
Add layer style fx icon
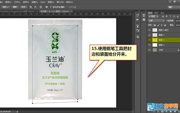[158, 111]
